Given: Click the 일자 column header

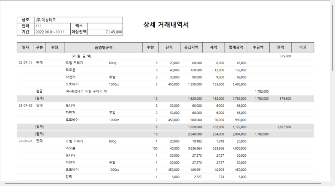Looking at the screenshot, I should coord(25,47).
